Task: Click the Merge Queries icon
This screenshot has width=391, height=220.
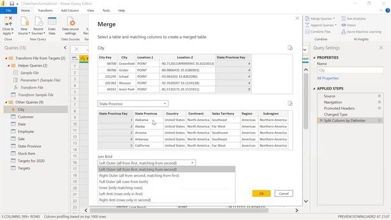Action: (x=307, y=18)
